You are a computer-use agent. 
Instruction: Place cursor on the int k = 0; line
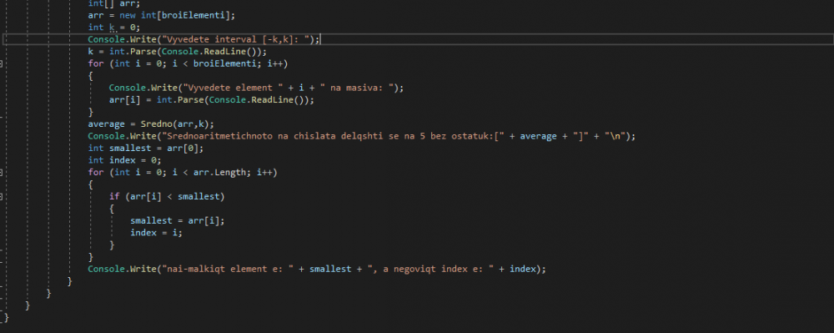113,28
